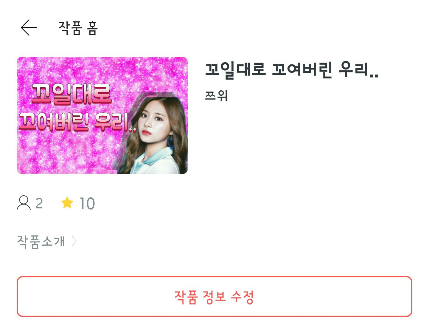Tap the subscriber person icon
This screenshot has width=429, height=322.
click(x=24, y=203)
